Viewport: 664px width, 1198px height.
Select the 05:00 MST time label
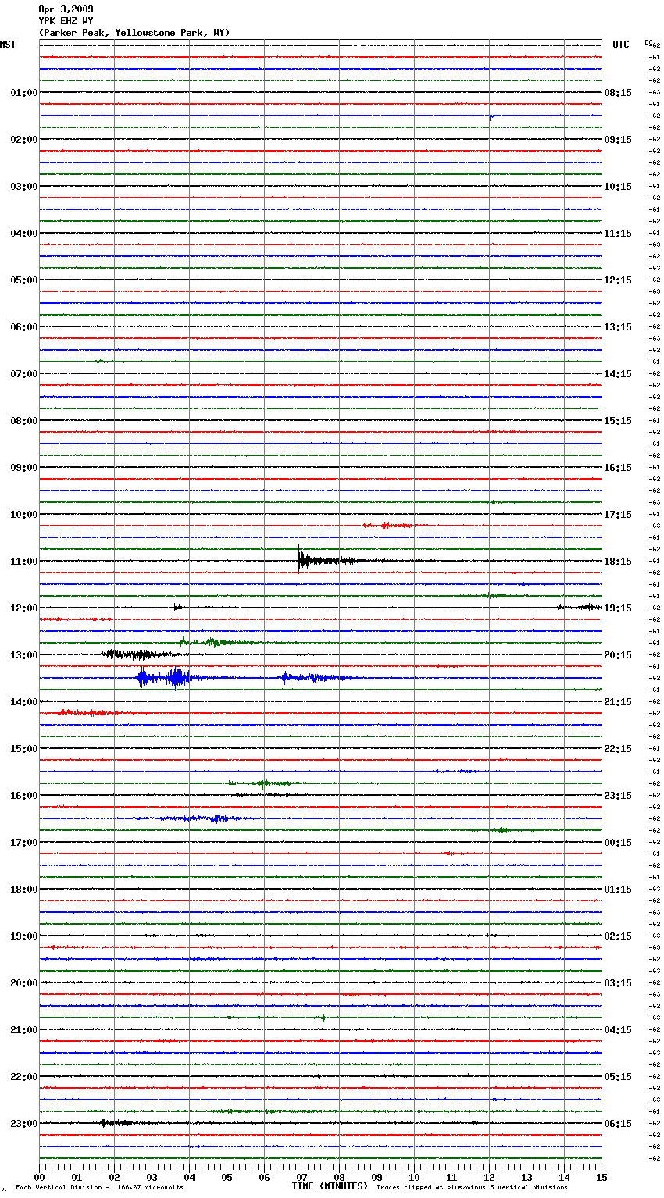24,280
